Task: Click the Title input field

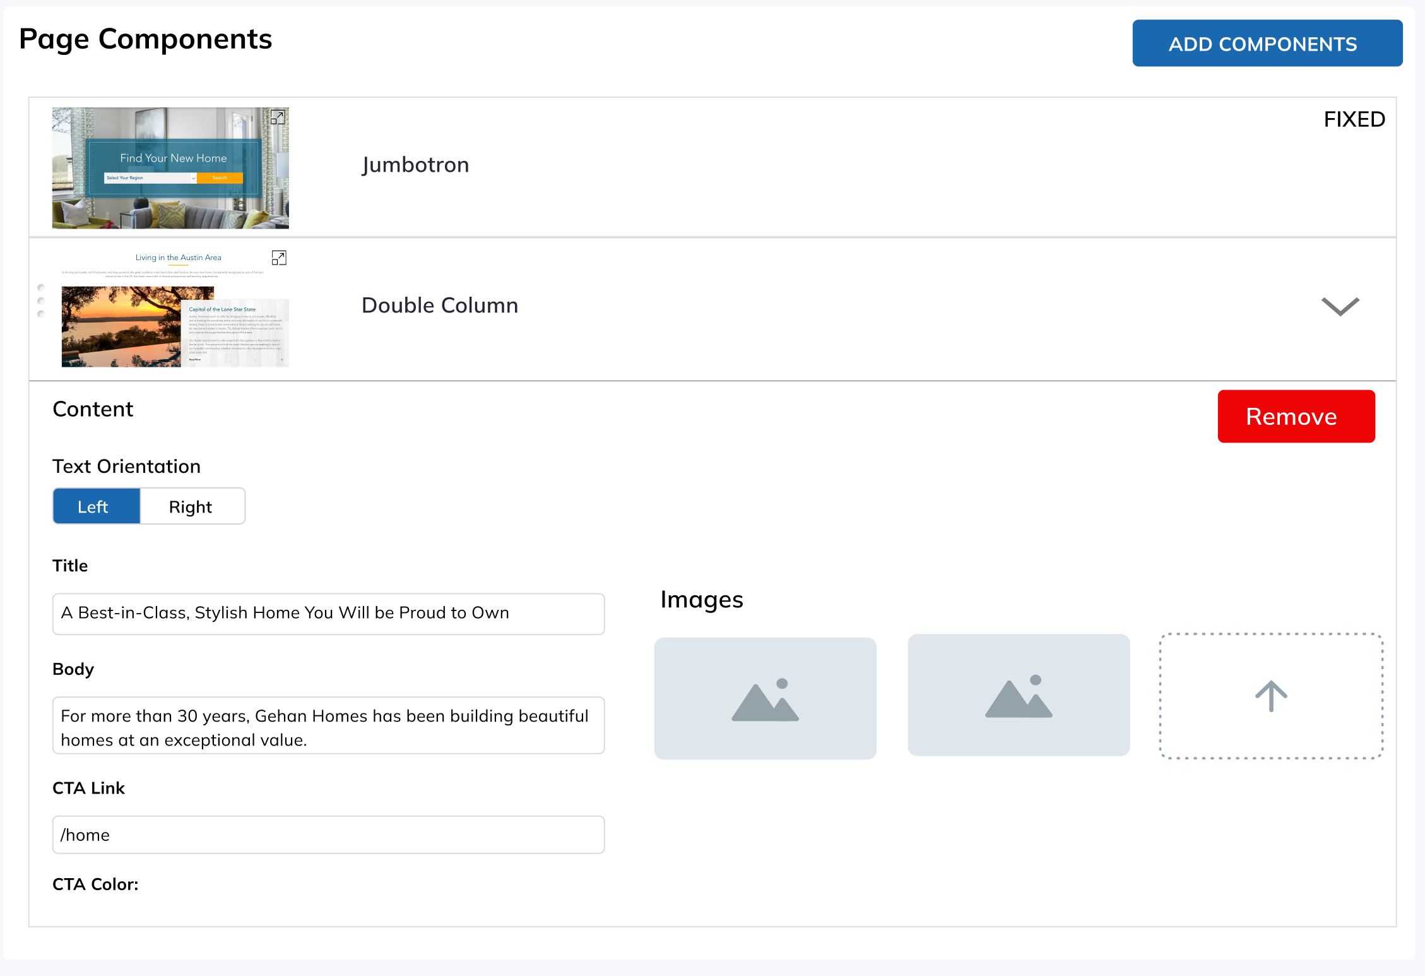Action: [328, 614]
